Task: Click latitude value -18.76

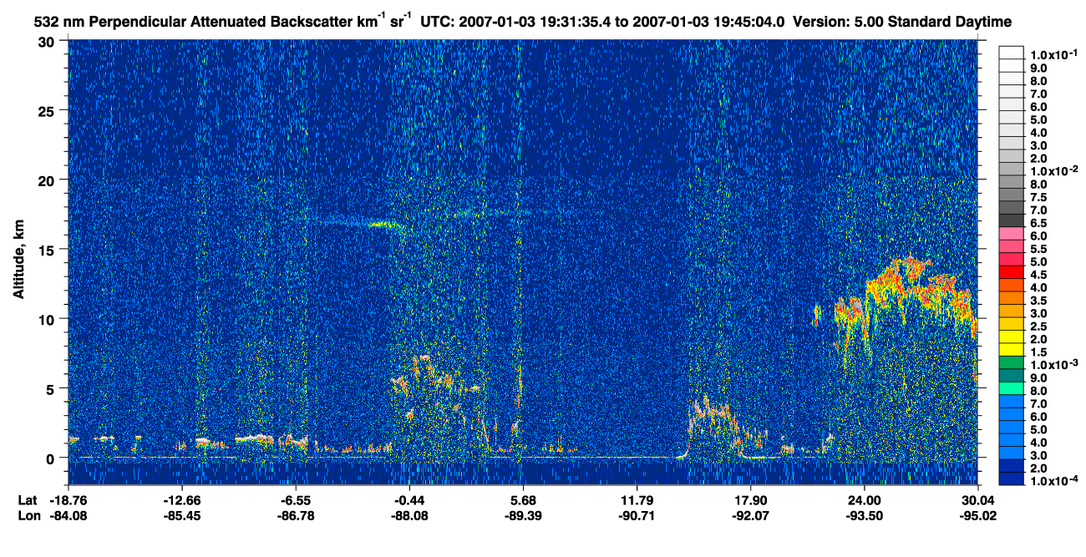Action: tap(68, 499)
